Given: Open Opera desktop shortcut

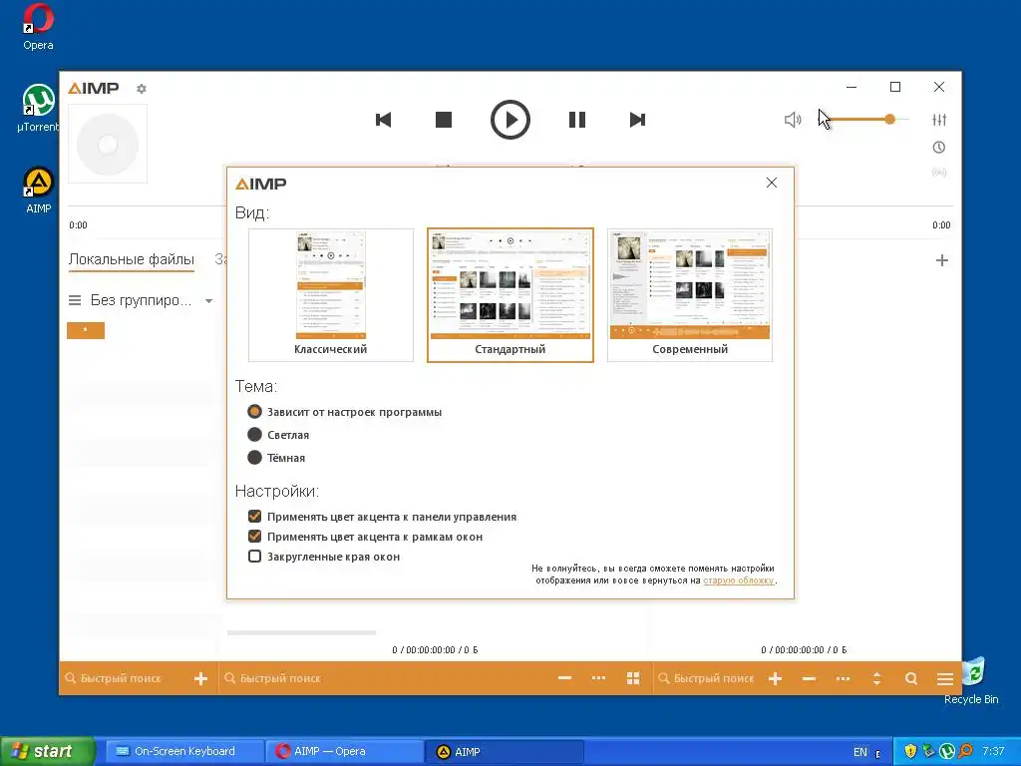Looking at the screenshot, I should 39,27.
